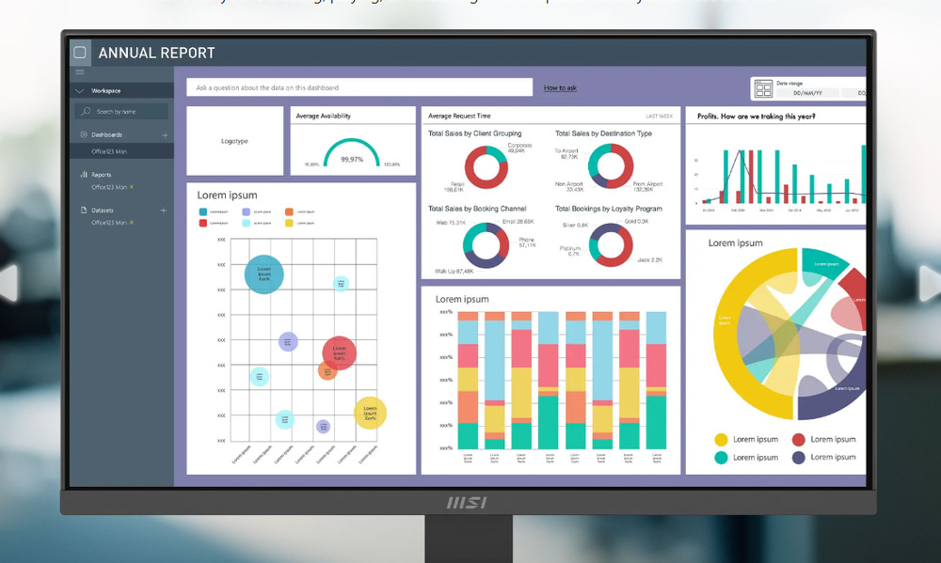Image resolution: width=941 pixels, height=563 pixels.
Task: Click the LAST WEEK label
Action: click(659, 117)
